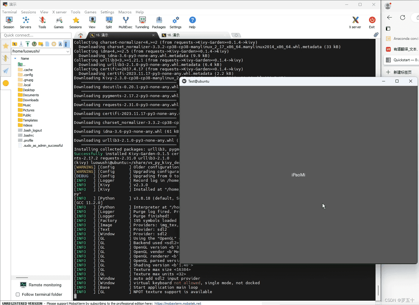
Task: Open the new tab plus button
Action: [236, 35]
